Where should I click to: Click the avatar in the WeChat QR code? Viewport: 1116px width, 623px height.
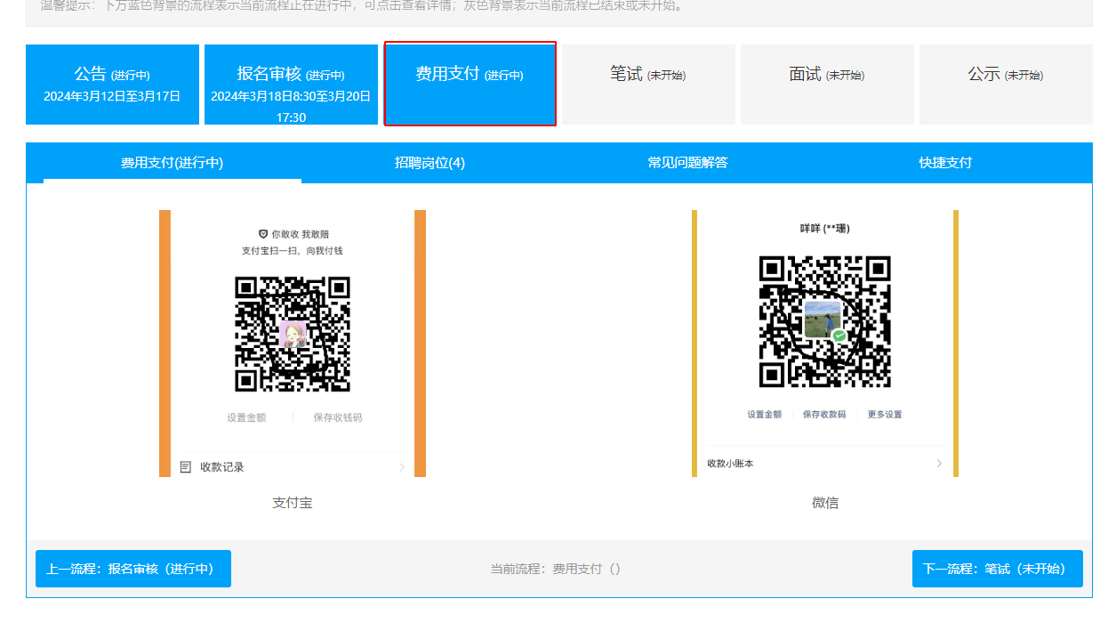pyautogui.click(x=823, y=320)
